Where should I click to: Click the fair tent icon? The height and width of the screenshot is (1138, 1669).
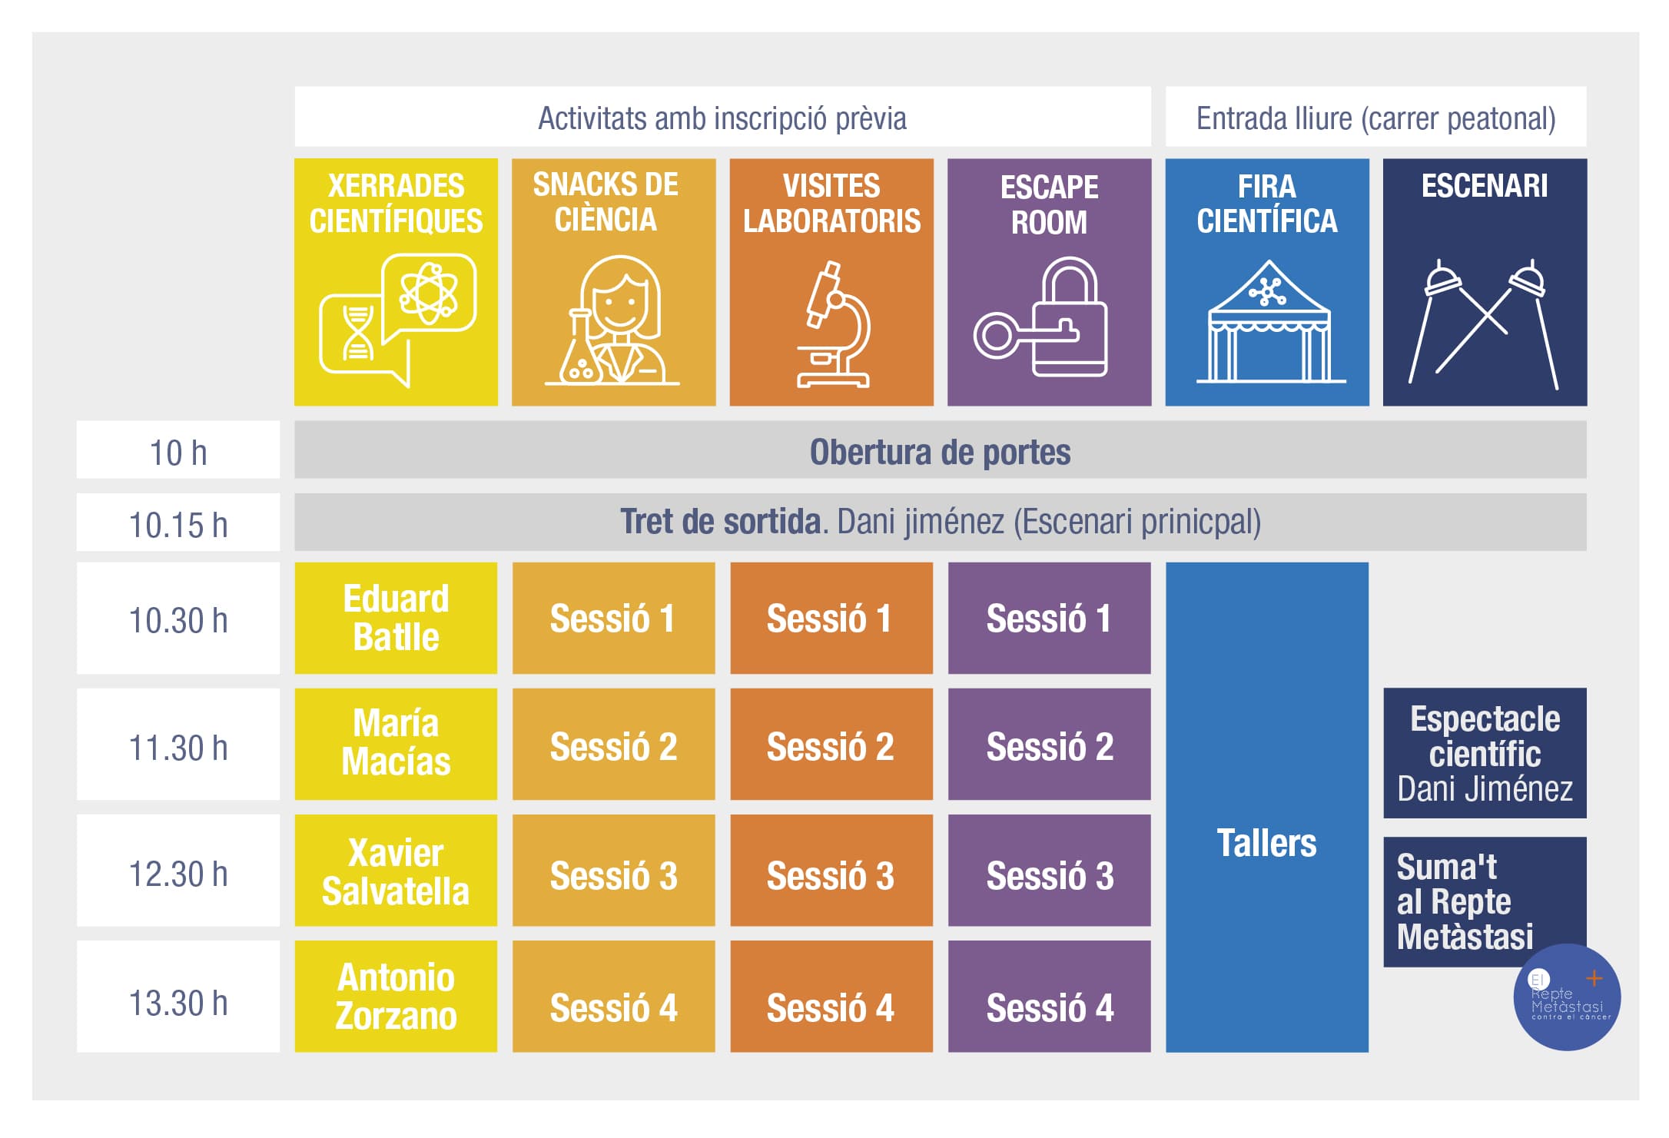click(1269, 322)
